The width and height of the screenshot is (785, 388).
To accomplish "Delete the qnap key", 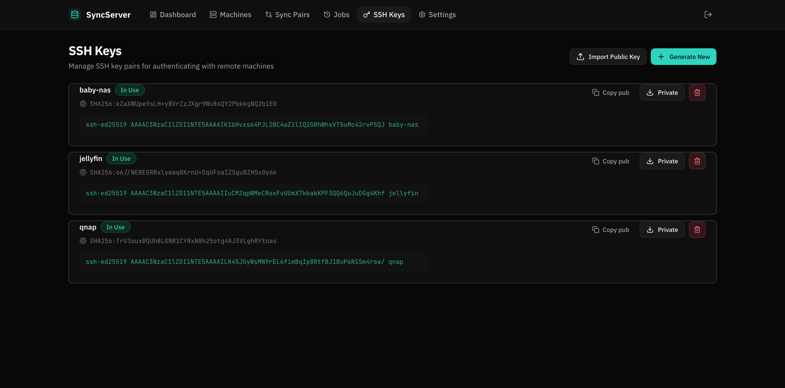I will (x=697, y=230).
